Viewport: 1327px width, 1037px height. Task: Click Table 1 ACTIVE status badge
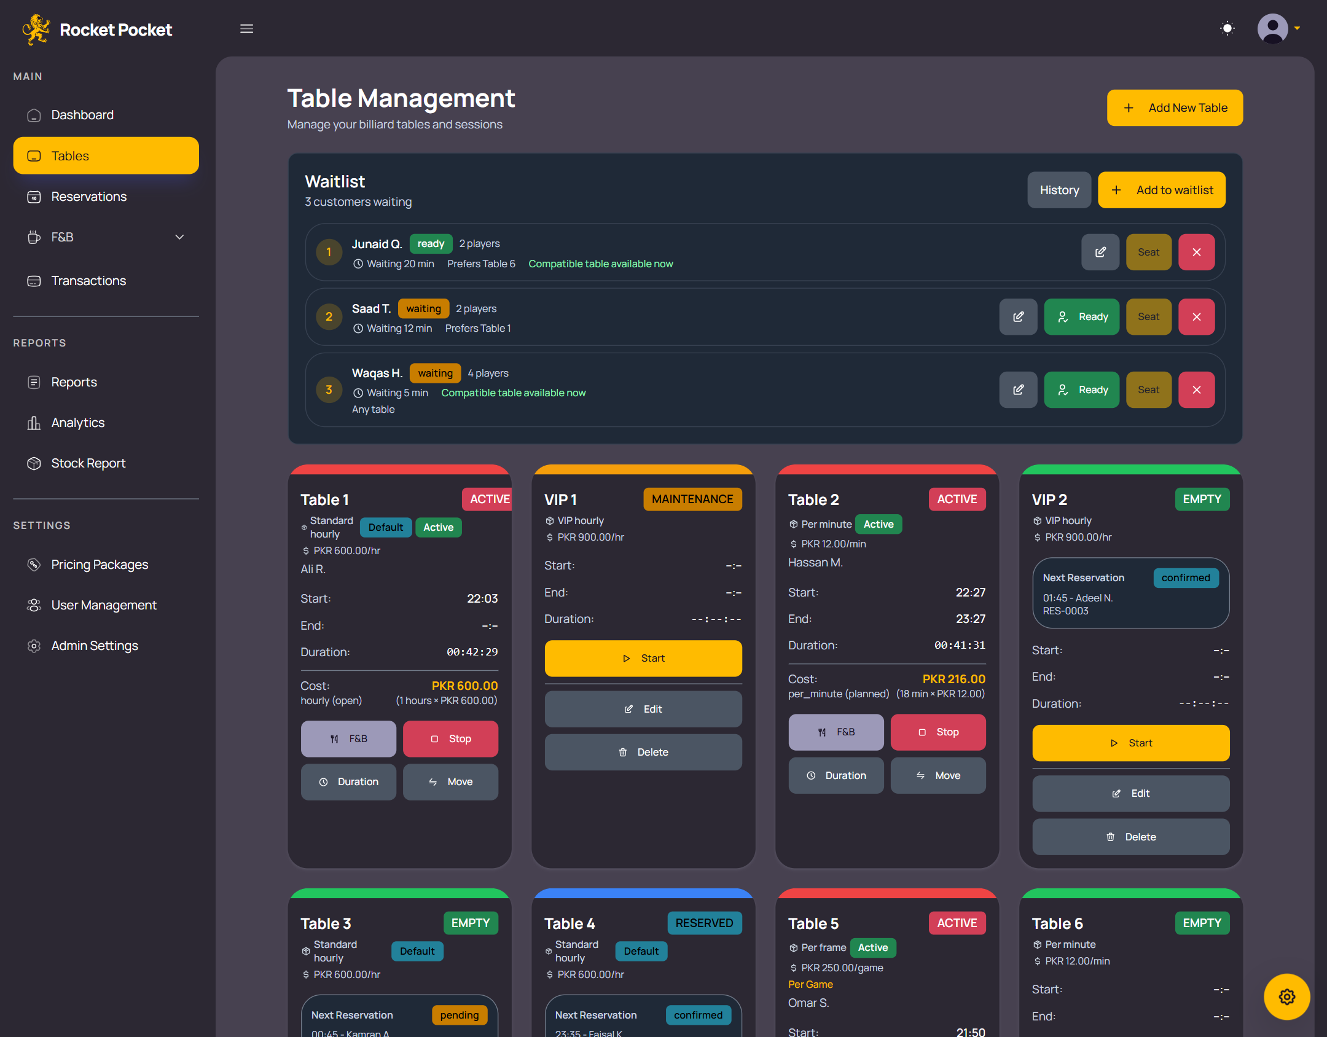coord(487,499)
